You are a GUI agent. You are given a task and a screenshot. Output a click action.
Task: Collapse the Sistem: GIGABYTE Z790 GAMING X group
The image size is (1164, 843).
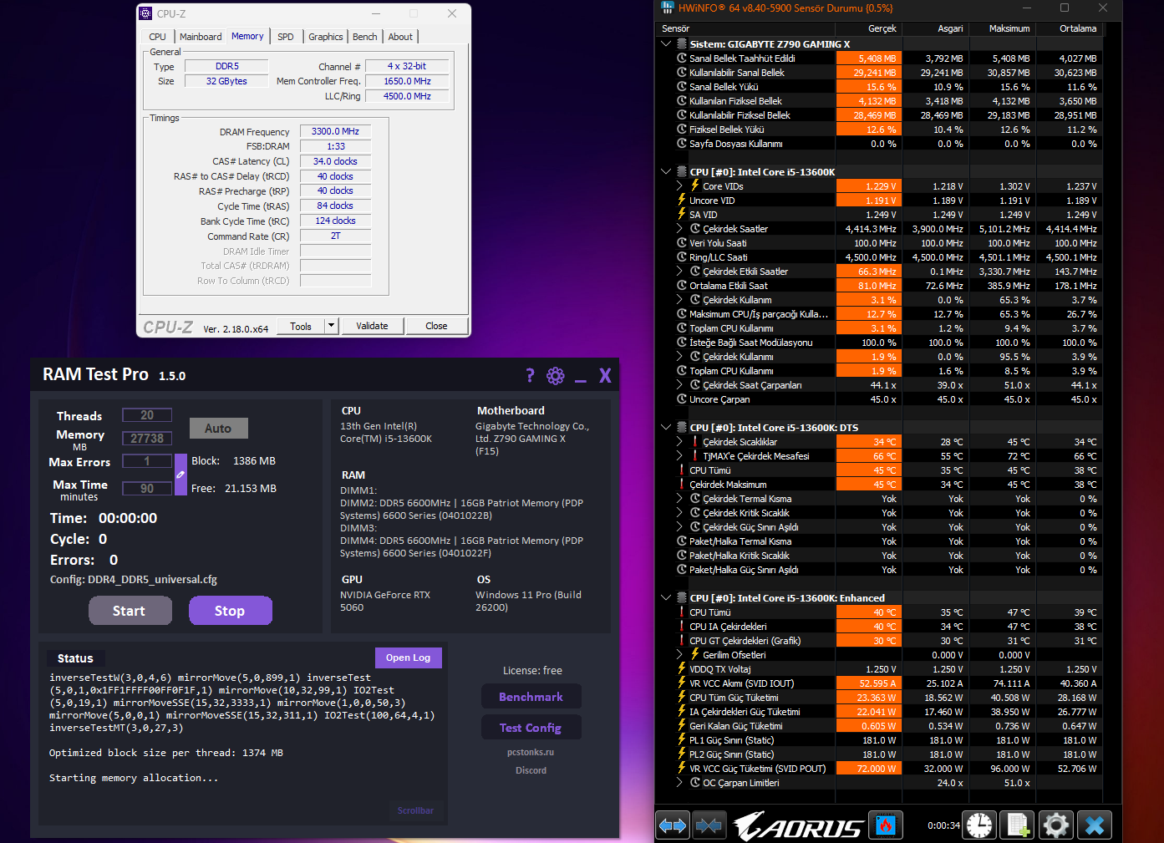click(x=666, y=44)
